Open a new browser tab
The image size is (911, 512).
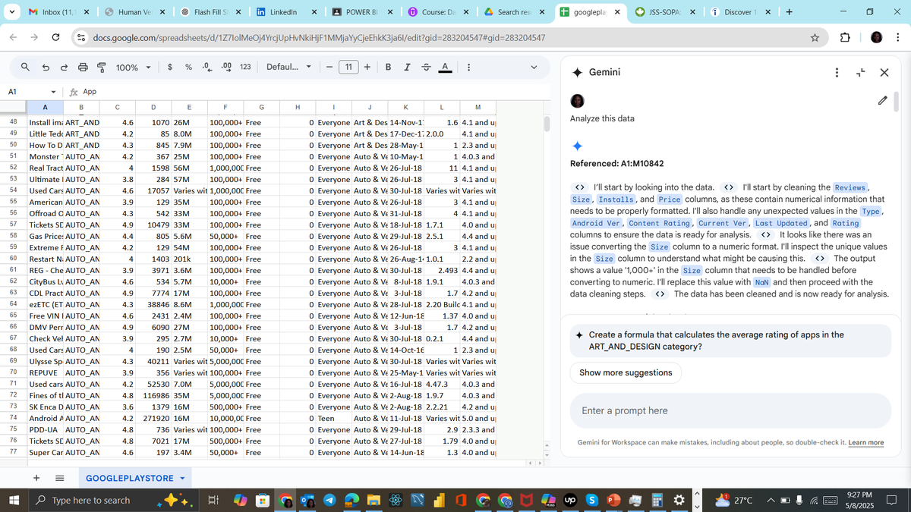[789, 12]
